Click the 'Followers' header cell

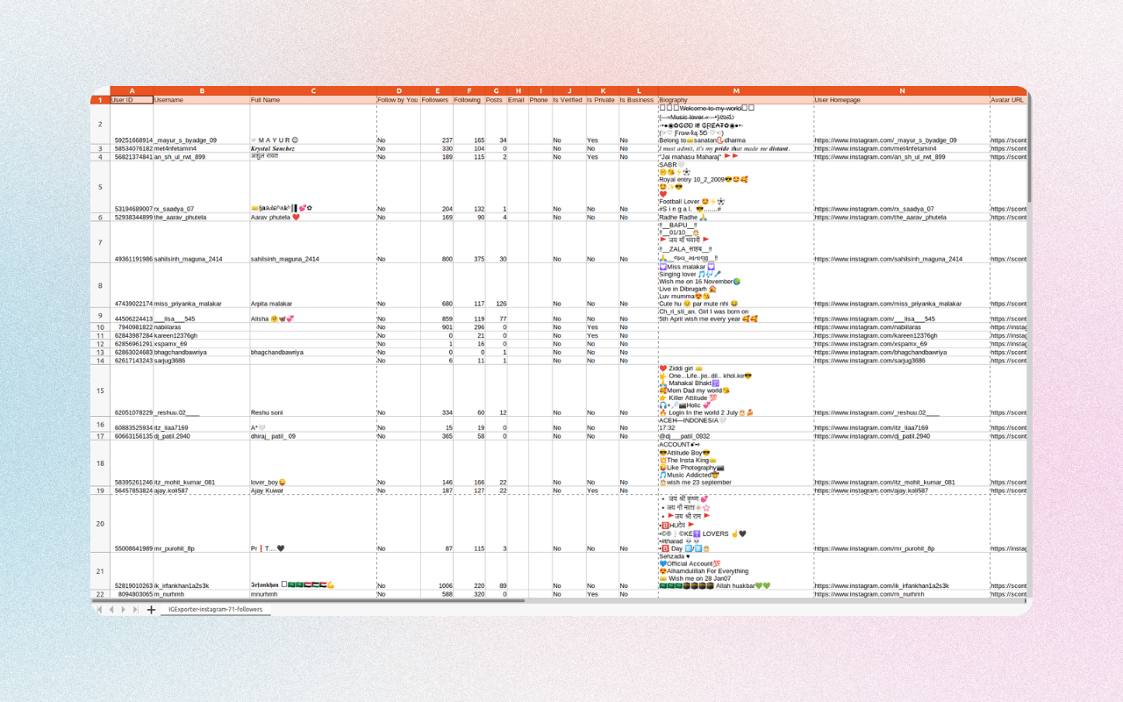point(437,100)
